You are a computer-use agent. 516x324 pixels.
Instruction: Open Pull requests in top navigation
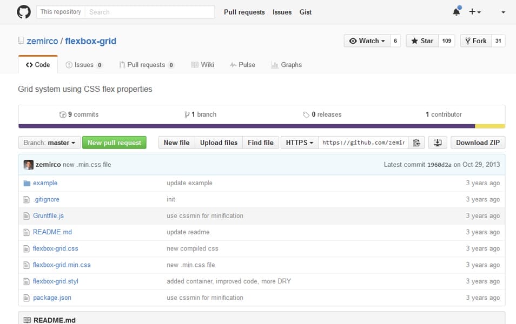pos(244,12)
